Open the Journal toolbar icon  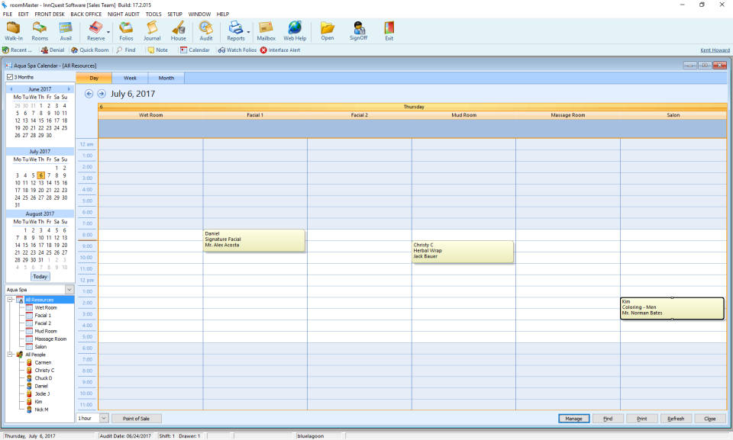[152, 30]
